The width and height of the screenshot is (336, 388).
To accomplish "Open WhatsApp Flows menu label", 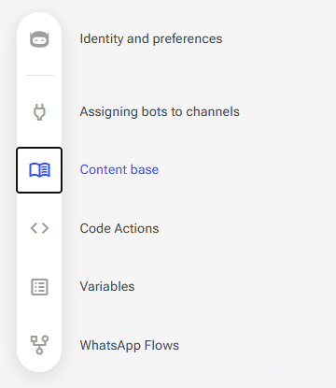I will (130, 345).
